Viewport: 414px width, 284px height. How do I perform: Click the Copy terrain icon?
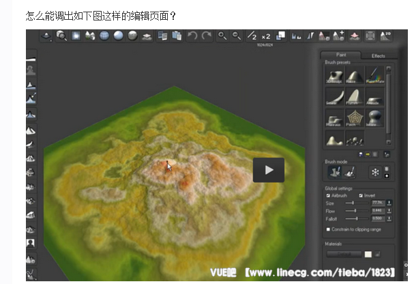coord(162,36)
